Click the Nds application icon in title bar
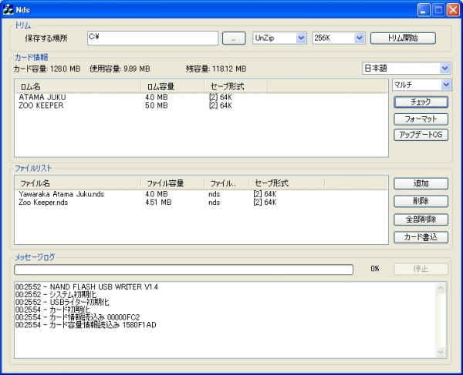This screenshot has height=375, width=463. click(x=8, y=9)
